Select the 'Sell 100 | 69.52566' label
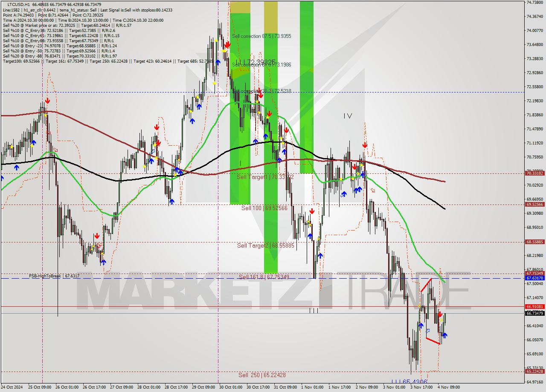The image size is (546, 392). coord(264,208)
